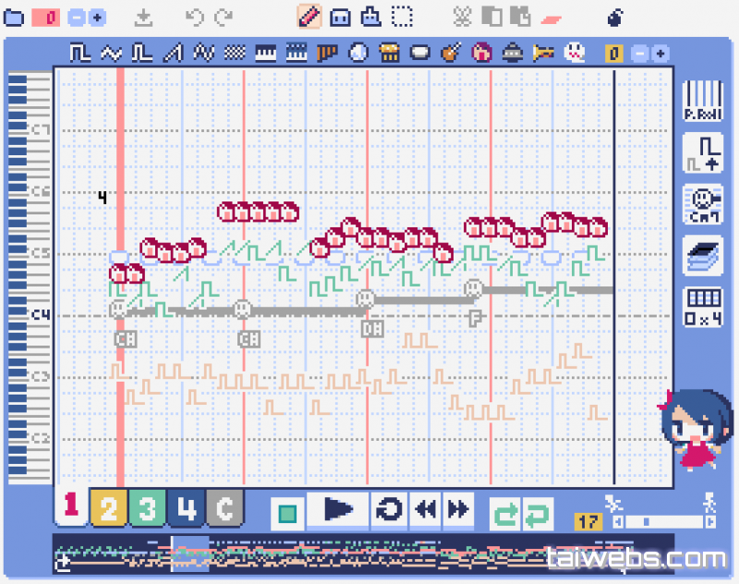Increase the top-left value with plus button

(x=97, y=18)
